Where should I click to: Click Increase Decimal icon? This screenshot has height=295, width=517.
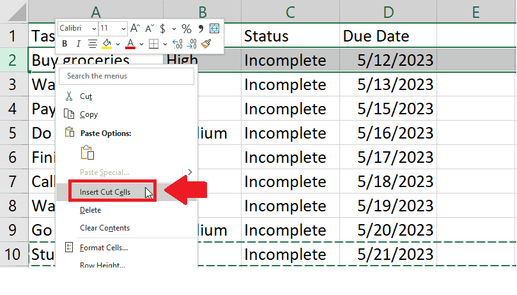coord(178,43)
